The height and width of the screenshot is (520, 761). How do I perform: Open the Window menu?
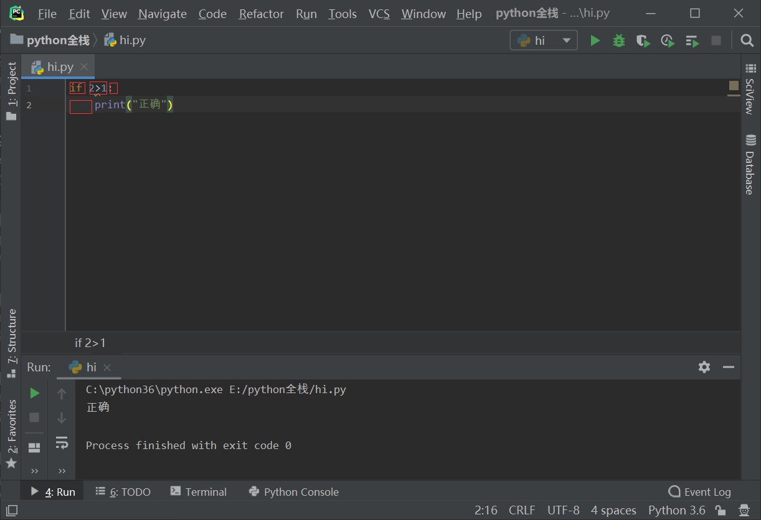coord(423,14)
